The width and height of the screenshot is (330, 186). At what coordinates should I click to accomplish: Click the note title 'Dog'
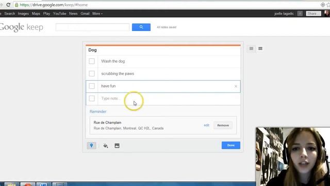click(x=92, y=50)
